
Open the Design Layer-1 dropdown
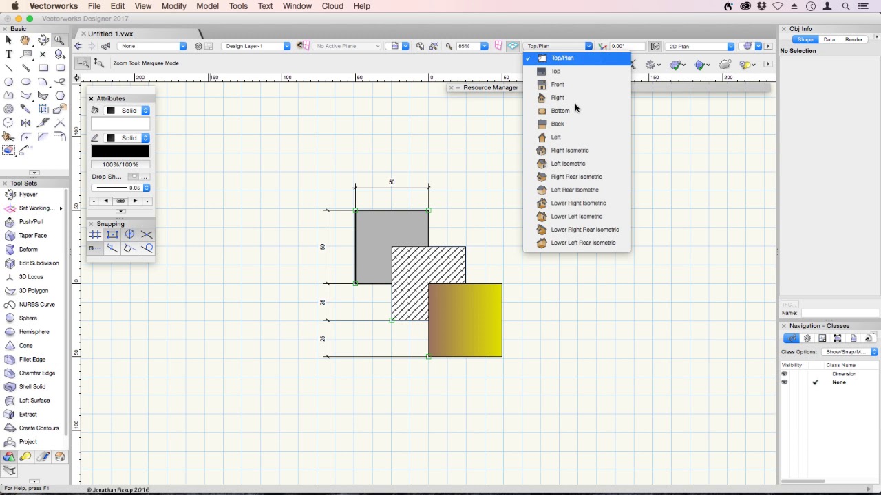coord(257,46)
